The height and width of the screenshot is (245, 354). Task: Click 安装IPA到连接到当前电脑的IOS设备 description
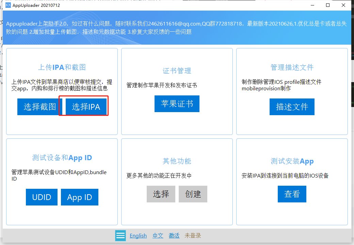[x=285, y=175]
